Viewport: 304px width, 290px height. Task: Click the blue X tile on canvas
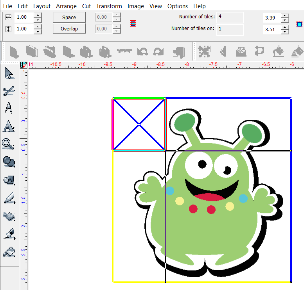click(139, 125)
